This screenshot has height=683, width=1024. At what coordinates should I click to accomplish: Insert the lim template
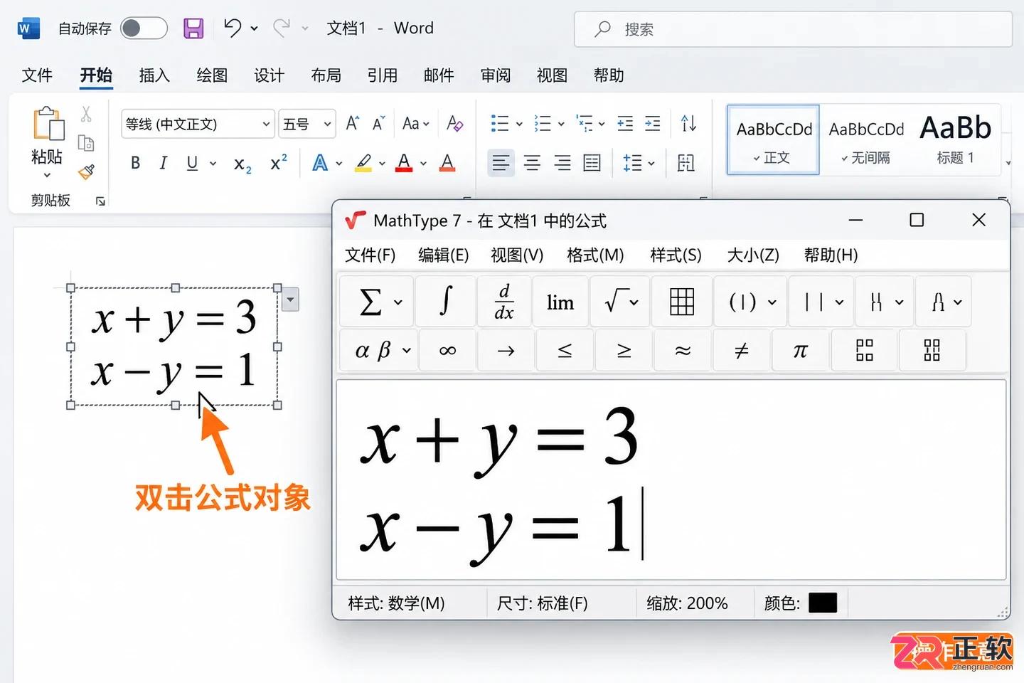(560, 301)
